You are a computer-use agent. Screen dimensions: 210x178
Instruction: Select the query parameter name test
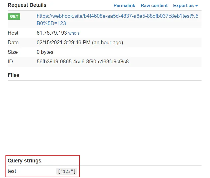point(12,171)
